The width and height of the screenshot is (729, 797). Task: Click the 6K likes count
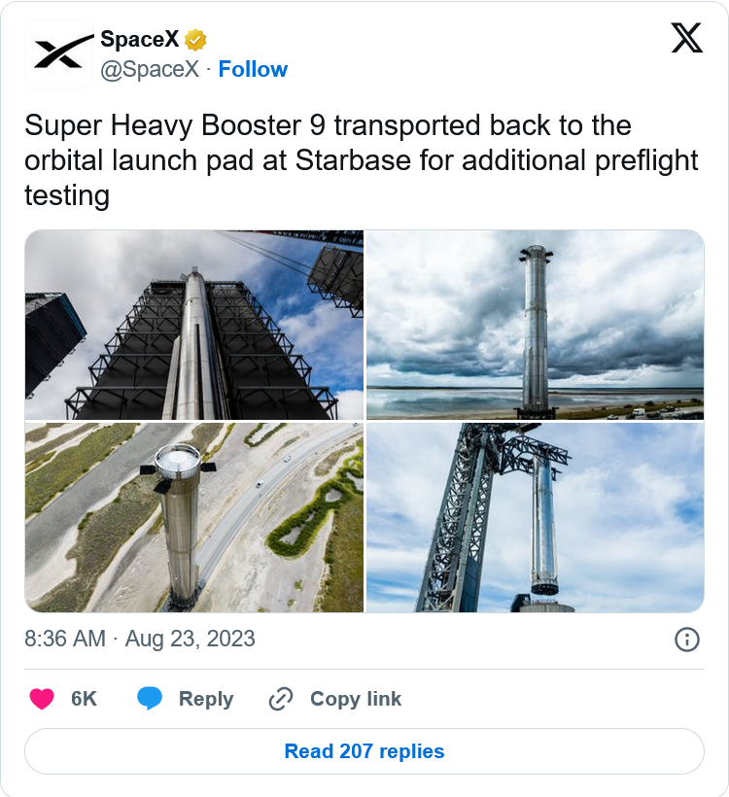pos(85,699)
